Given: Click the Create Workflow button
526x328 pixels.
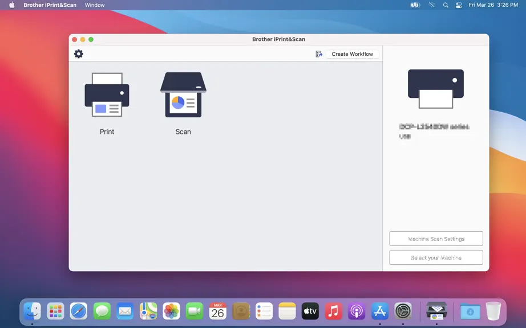Looking at the screenshot, I should 352,54.
